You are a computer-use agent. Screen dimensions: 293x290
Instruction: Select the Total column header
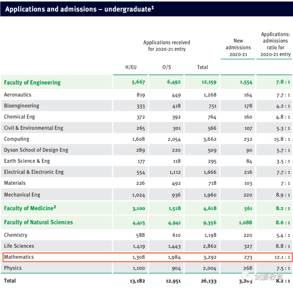coord(202,67)
